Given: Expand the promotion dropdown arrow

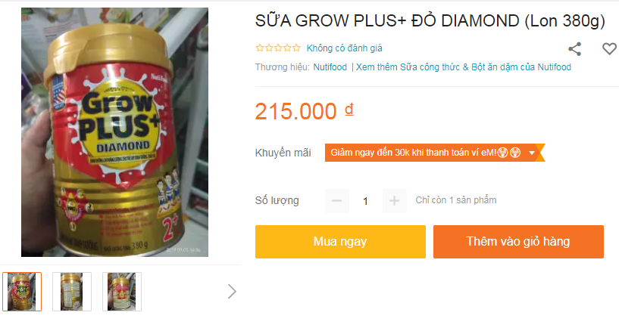Looking at the screenshot, I should (x=532, y=153).
